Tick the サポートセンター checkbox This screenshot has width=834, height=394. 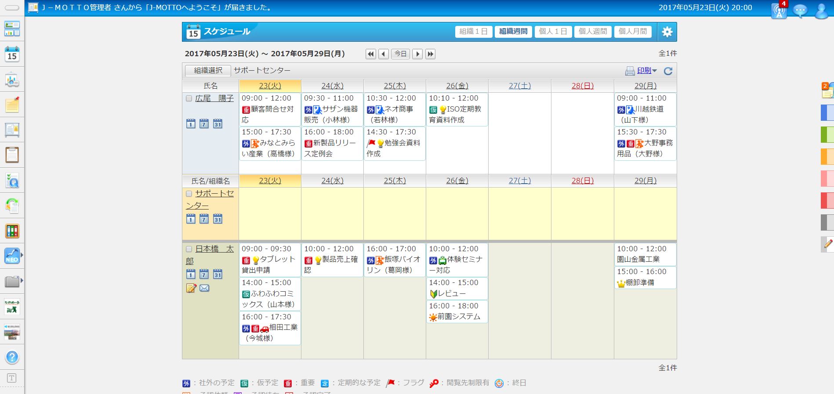pyautogui.click(x=189, y=194)
